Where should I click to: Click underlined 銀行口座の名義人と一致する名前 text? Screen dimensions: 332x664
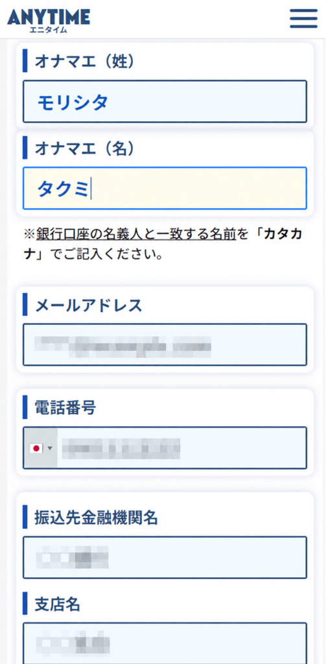[136, 233]
